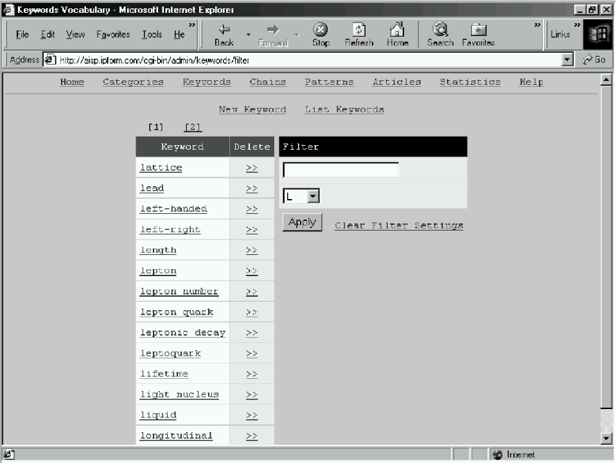
Task: Click the Back arrow toolbar icon
Action: pos(224,30)
